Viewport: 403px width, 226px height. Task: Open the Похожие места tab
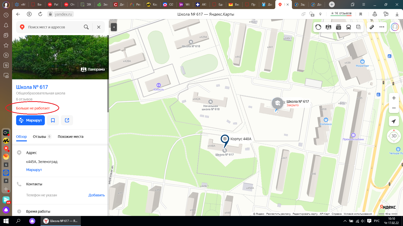point(71,137)
